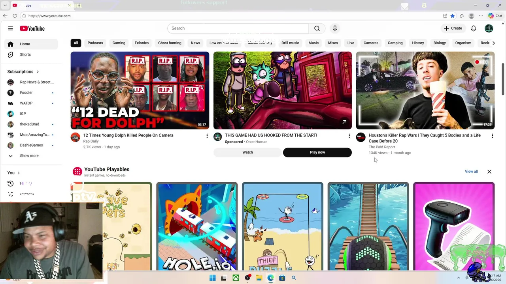Select the History filter chip
Image resolution: width=506 pixels, height=284 pixels.
tap(418, 43)
